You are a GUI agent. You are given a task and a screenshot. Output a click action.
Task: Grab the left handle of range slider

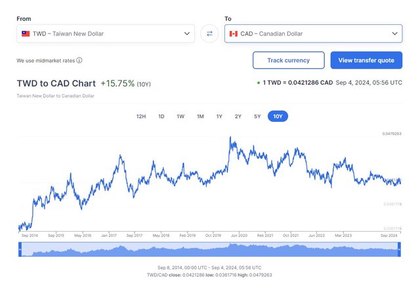click(20, 248)
